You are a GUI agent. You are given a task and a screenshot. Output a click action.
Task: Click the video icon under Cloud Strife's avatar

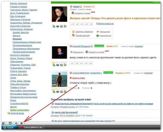coord(61,92)
